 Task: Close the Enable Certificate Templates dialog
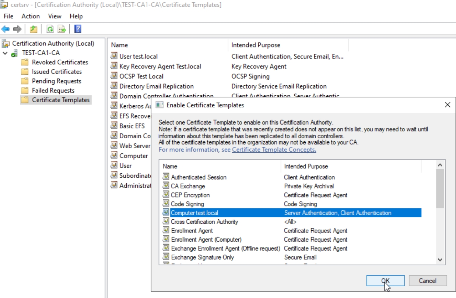(448, 105)
